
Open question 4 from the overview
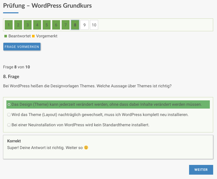tap(37, 25)
